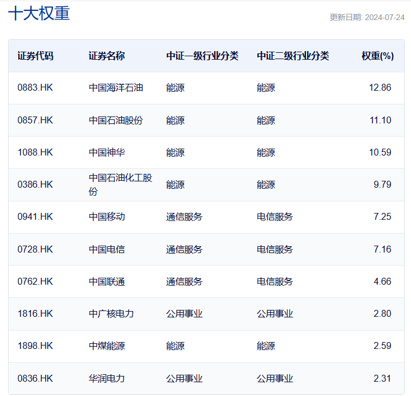
Task: Click second-level 能源 in 中国石油股份 row
Action: point(266,121)
